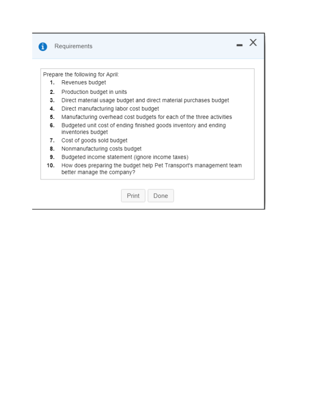Click Nonmanufacturing costs budget item

102,148
